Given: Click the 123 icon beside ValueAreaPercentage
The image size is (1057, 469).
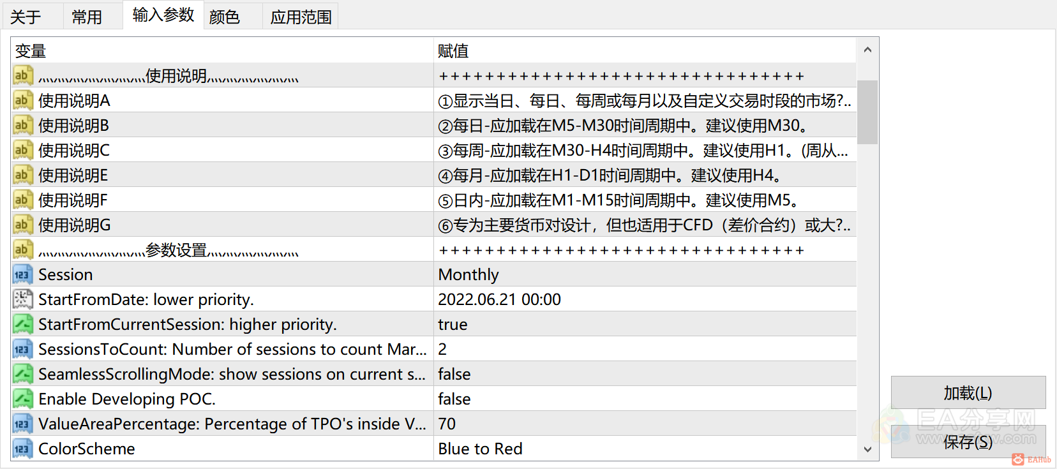Looking at the screenshot, I should (22, 423).
